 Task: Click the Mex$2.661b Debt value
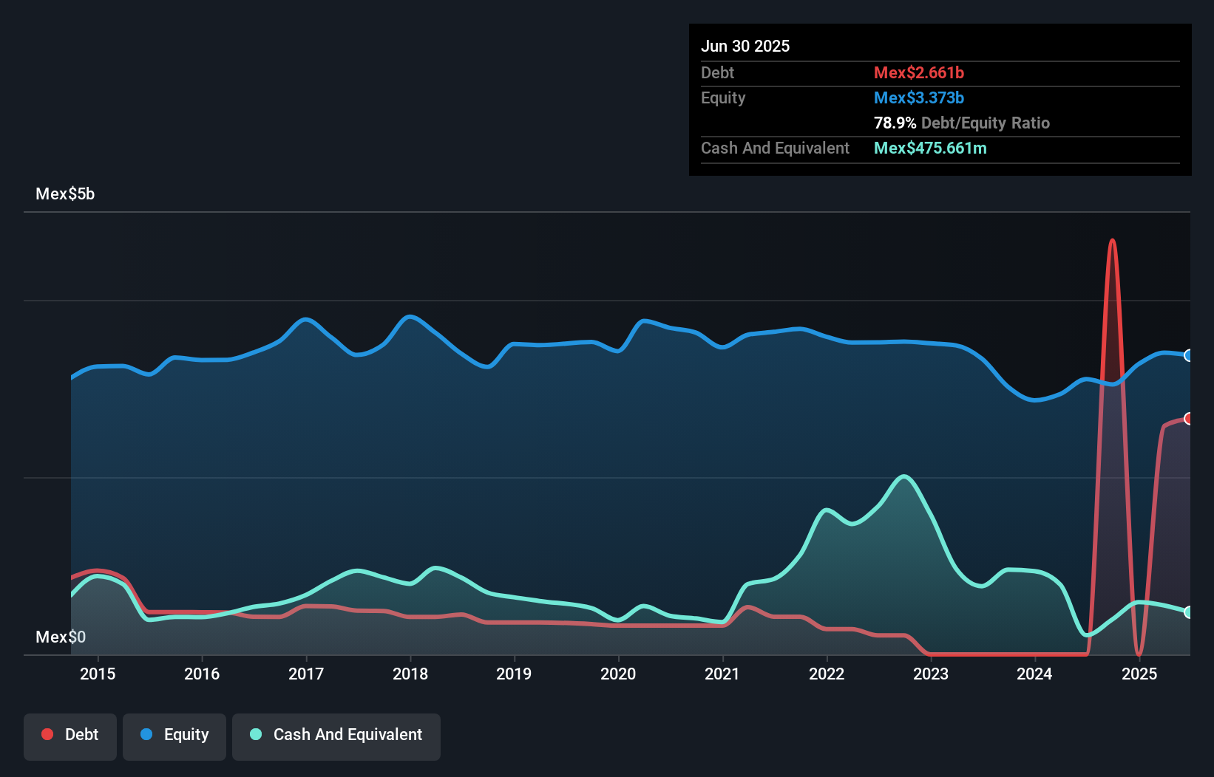(x=919, y=72)
